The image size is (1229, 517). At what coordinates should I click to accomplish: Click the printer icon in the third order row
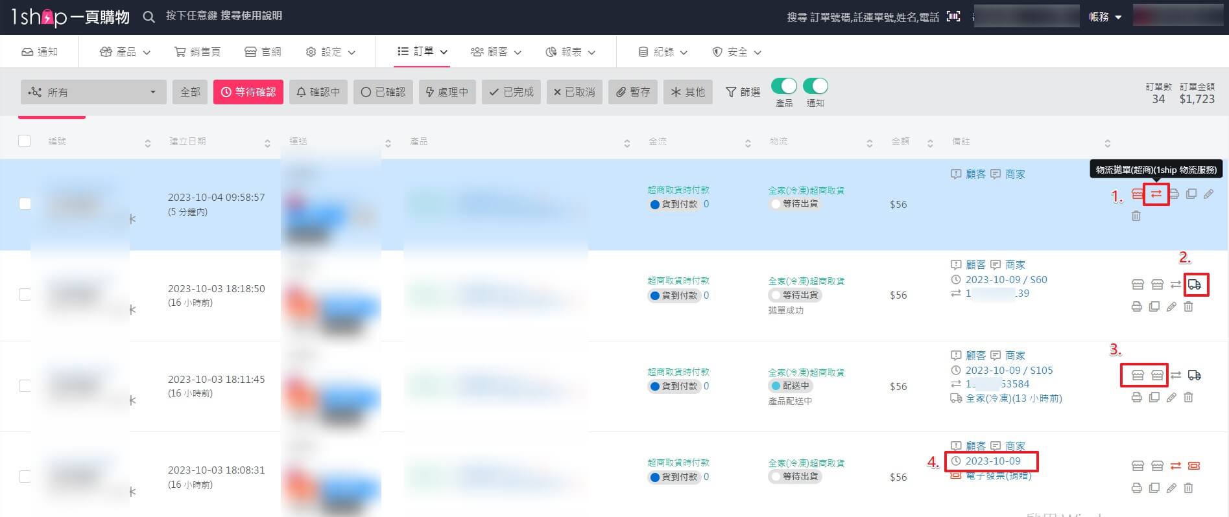tap(1136, 397)
